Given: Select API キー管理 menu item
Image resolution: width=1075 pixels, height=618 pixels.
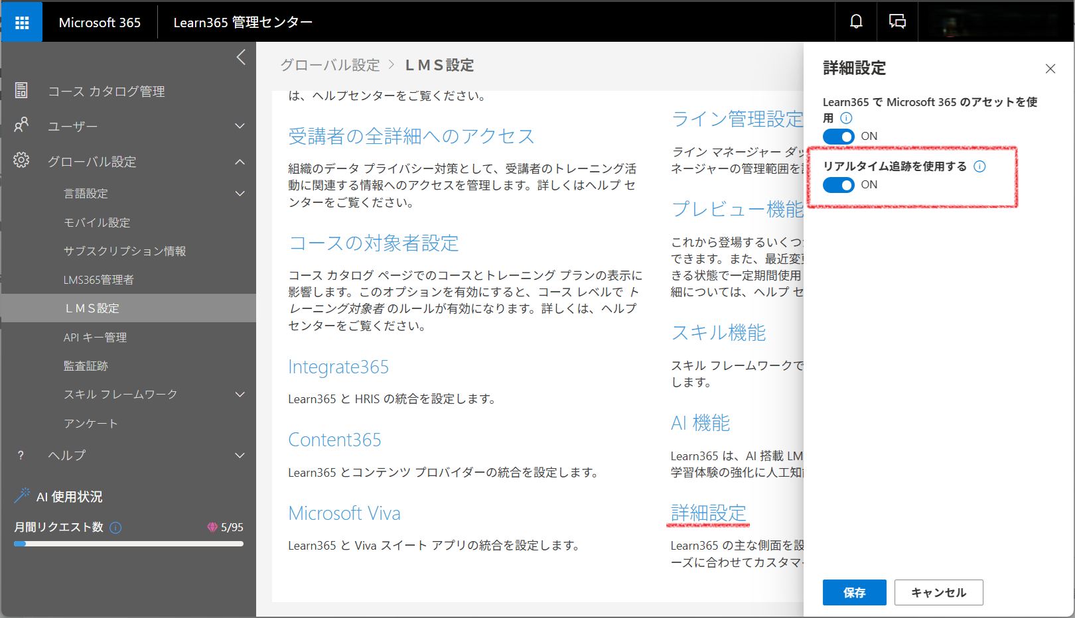Looking at the screenshot, I should coord(96,338).
